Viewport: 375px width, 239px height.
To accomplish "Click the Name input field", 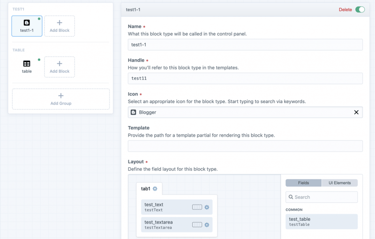I will 245,45.
